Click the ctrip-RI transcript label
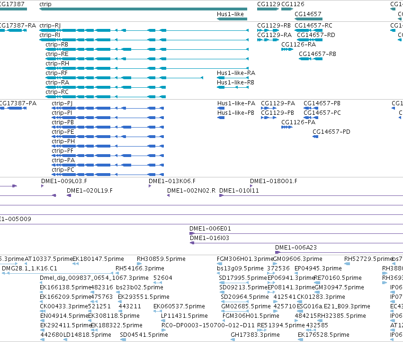403x342 pixels. pyautogui.click(x=50, y=35)
